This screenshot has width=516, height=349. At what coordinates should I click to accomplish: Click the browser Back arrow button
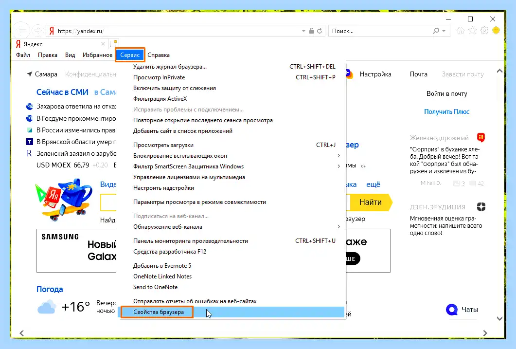22,31
